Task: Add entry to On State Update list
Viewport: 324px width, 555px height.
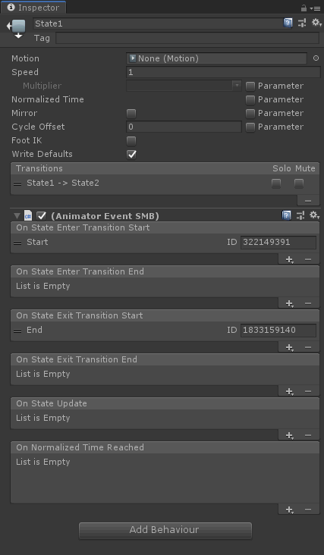Action: 289,435
